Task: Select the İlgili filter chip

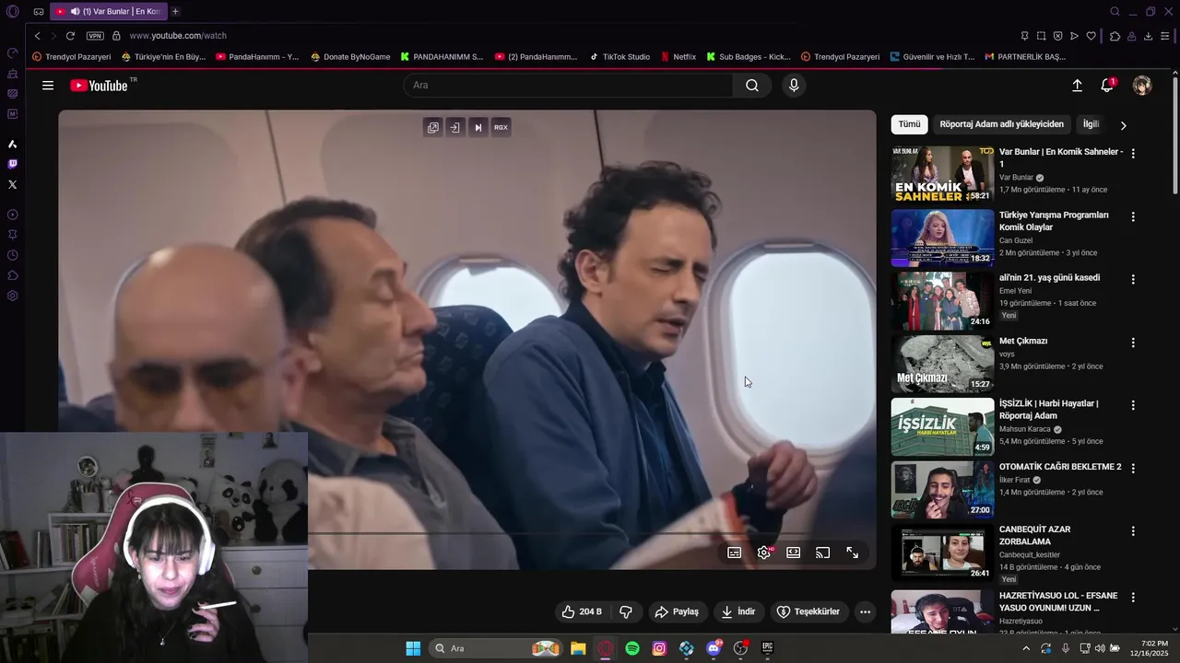Action: [1091, 124]
